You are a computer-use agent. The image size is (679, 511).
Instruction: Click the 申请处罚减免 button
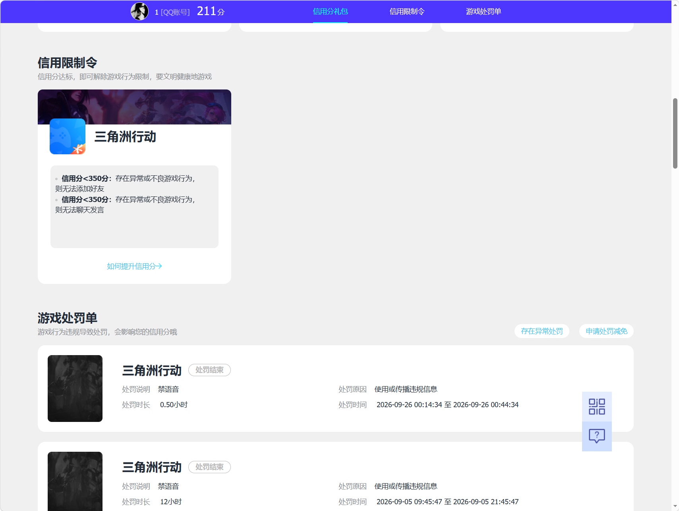[606, 331]
